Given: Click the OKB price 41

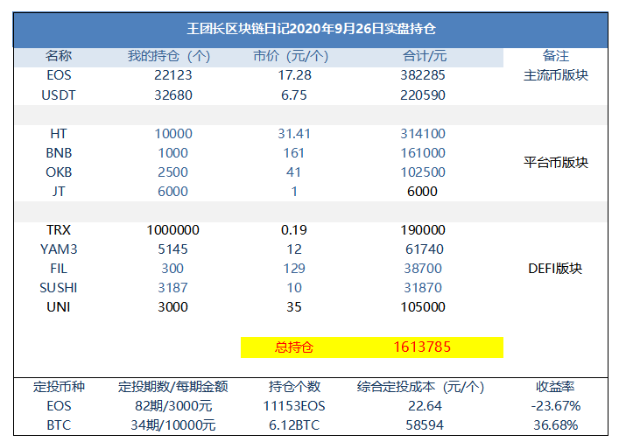Looking at the screenshot, I should pos(293,172).
